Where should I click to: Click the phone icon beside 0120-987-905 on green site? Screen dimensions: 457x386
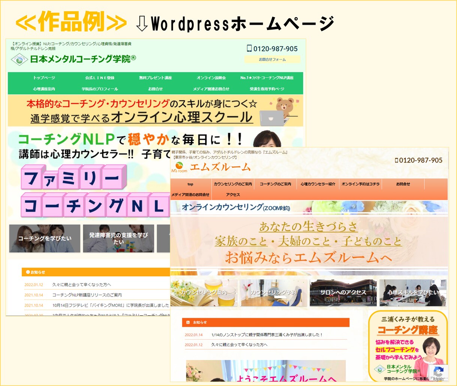(x=249, y=48)
